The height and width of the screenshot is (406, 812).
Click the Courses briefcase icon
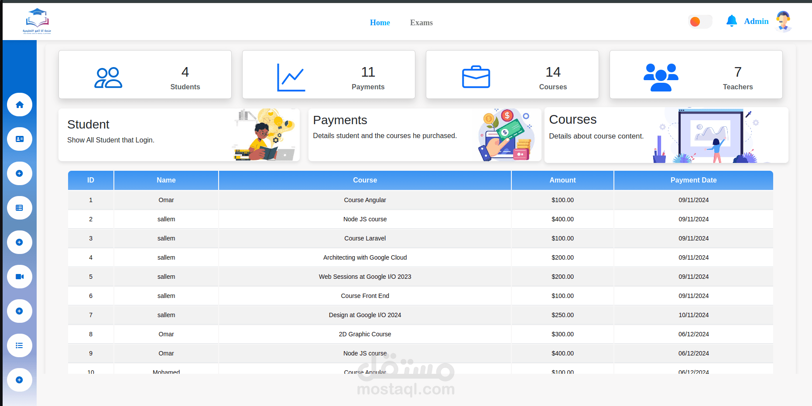point(476,77)
